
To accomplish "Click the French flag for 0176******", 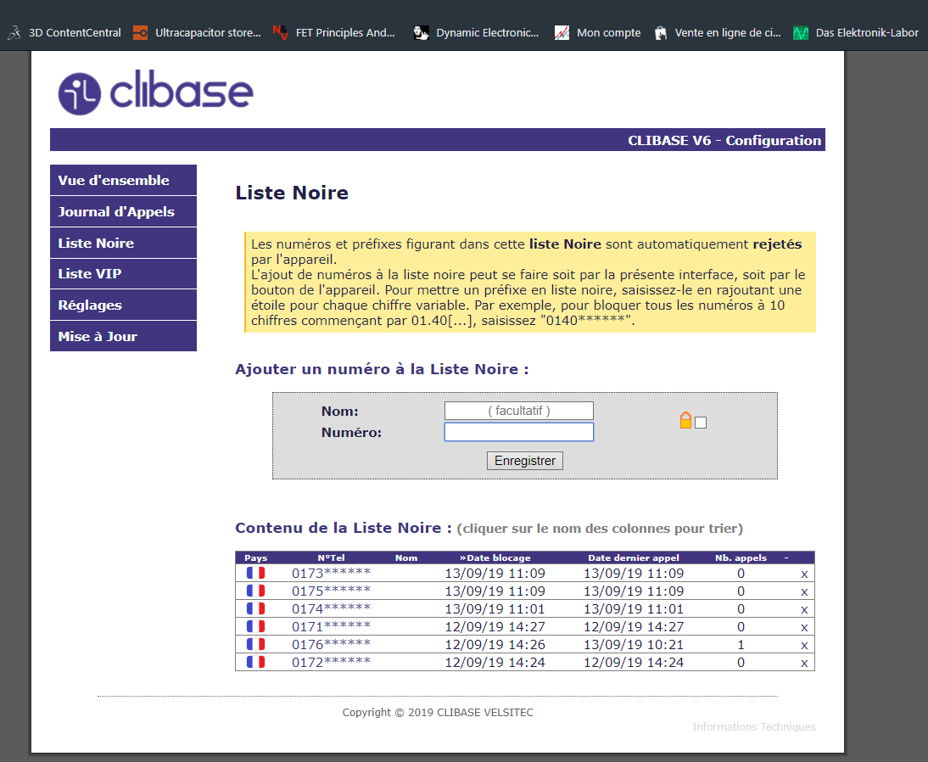I will (x=255, y=643).
